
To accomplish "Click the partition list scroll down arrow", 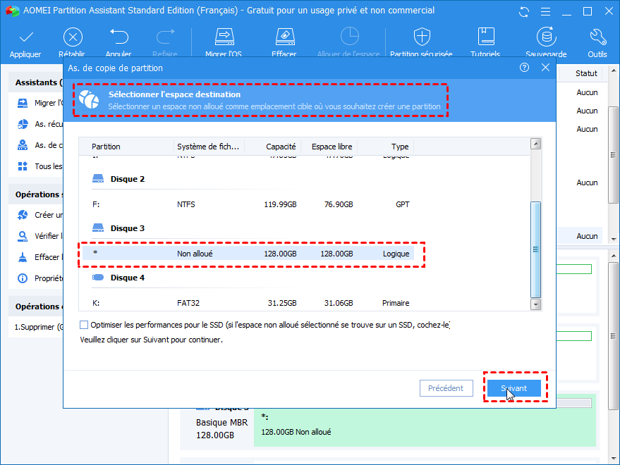I will point(536,304).
